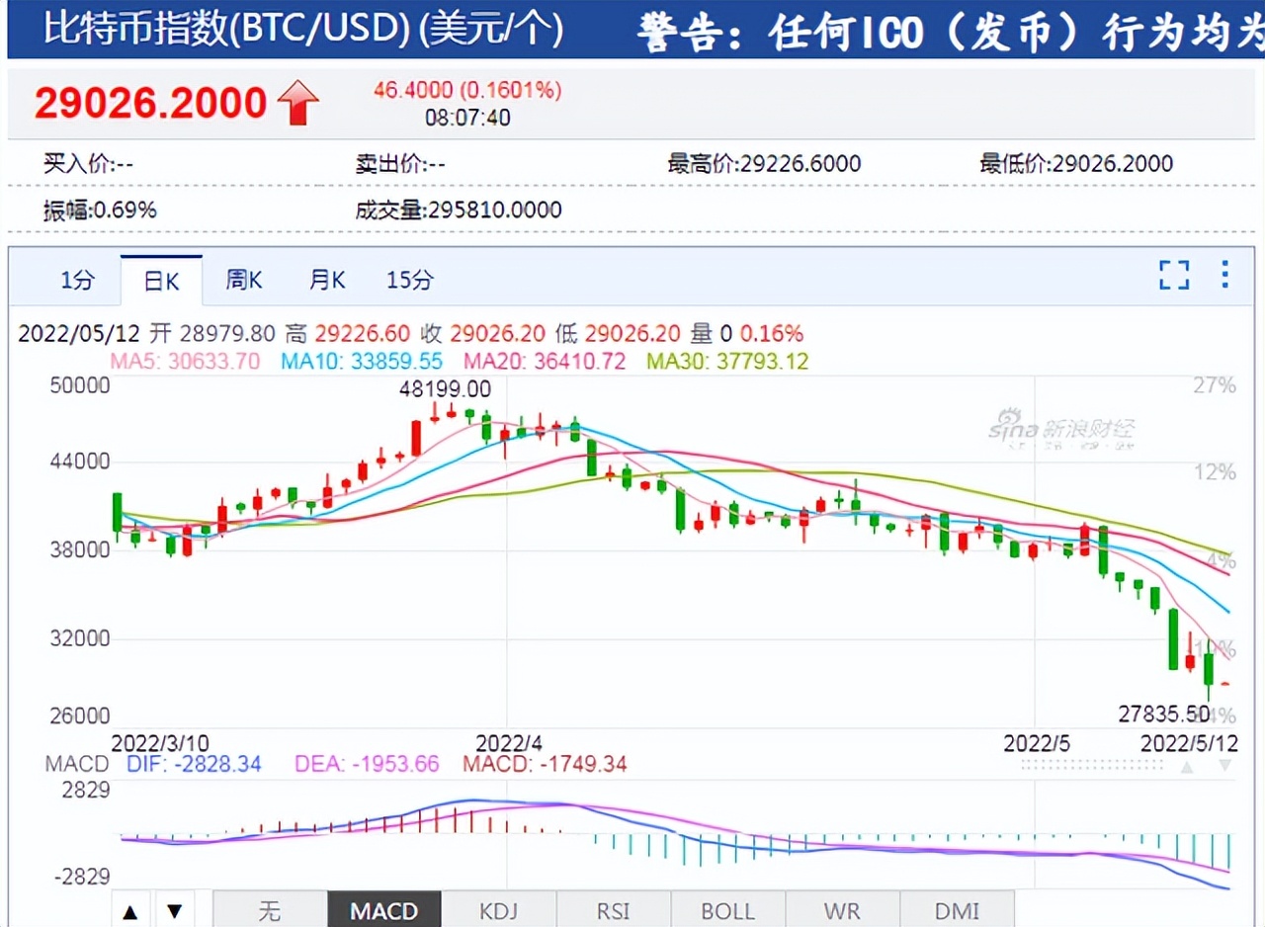
Task: Switch to the 日K daily chart tab
Action: pos(160,280)
